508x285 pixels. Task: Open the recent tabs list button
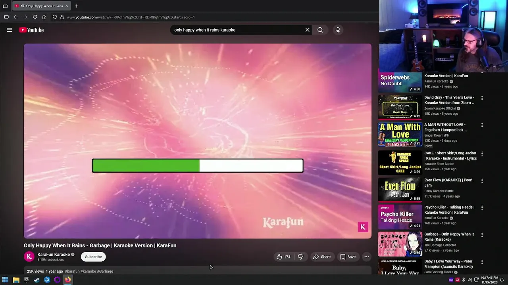click(5, 6)
